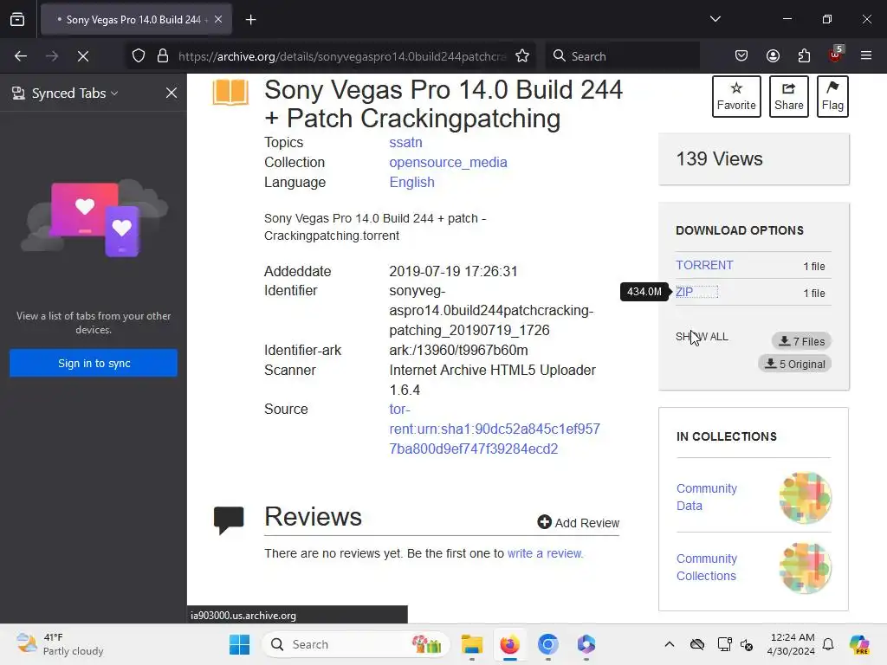Open Copilot preview icon in taskbar corner
Image resolution: width=887 pixels, height=665 pixels.
point(859,644)
